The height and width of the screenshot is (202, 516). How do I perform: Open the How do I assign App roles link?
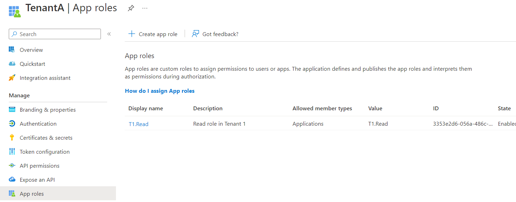coord(160,91)
